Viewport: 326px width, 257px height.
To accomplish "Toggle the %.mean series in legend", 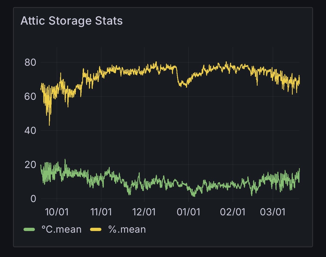I will point(127,229).
